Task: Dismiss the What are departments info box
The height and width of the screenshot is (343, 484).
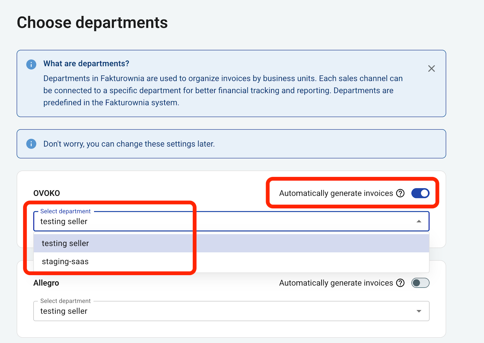Action: (431, 69)
